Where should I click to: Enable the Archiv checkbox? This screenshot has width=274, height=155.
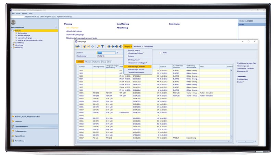pyautogui.click(x=160, y=53)
